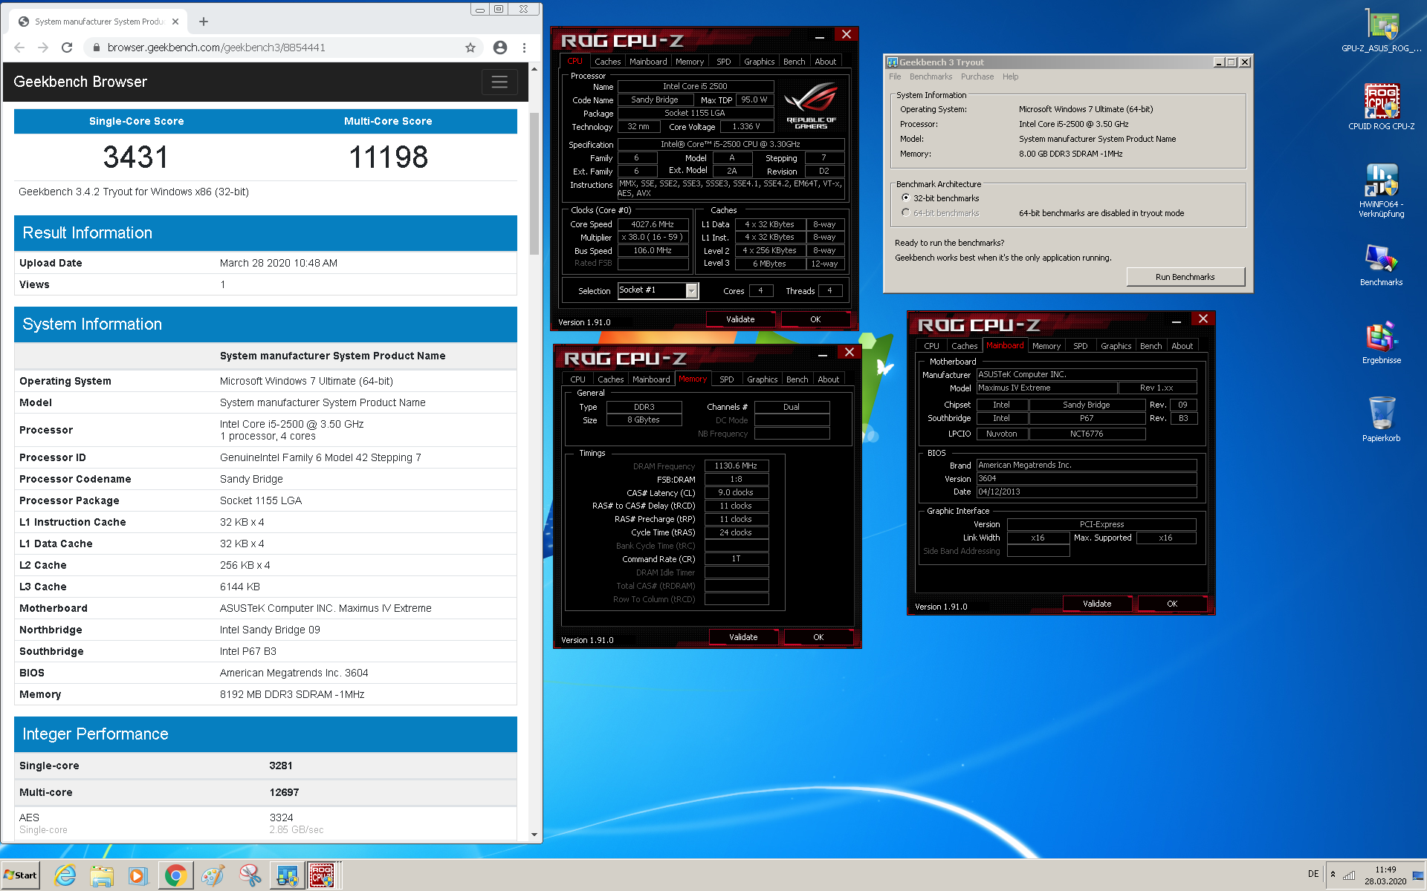This screenshot has height=891, width=1427.
Task: Bookmark this page with star icon
Action: click(x=470, y=48)
